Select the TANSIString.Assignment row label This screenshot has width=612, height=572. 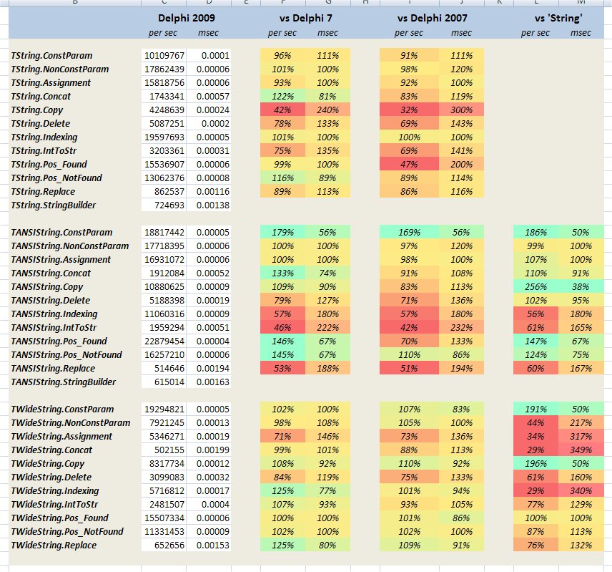tap(61, 259)
